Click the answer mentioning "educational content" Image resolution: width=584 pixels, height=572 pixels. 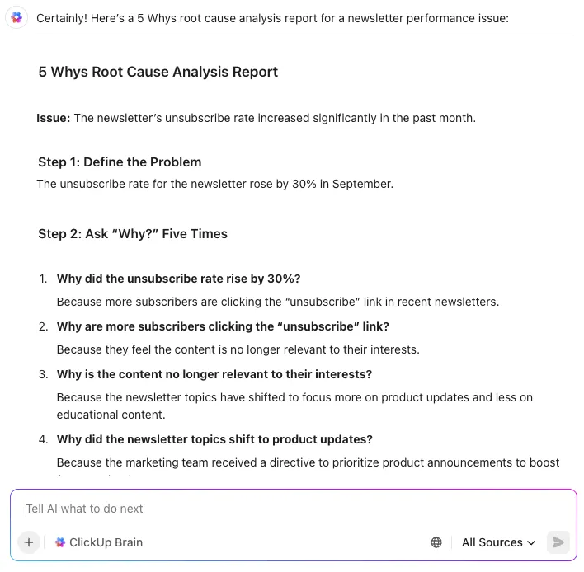click(294, 406)
